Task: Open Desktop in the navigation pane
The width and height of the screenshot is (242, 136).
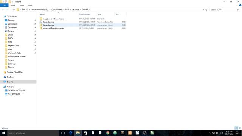Action: point(11,20)
